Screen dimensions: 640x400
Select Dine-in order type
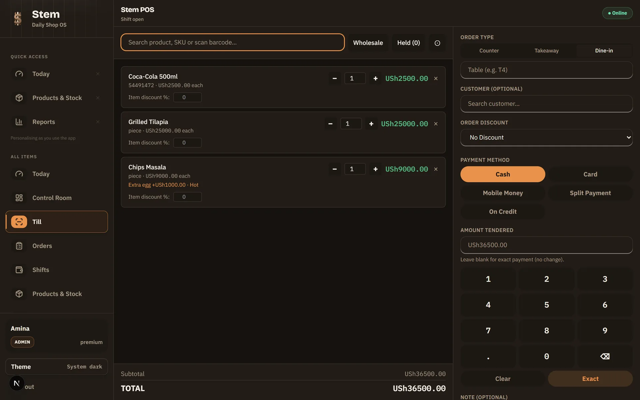point(604,51)
